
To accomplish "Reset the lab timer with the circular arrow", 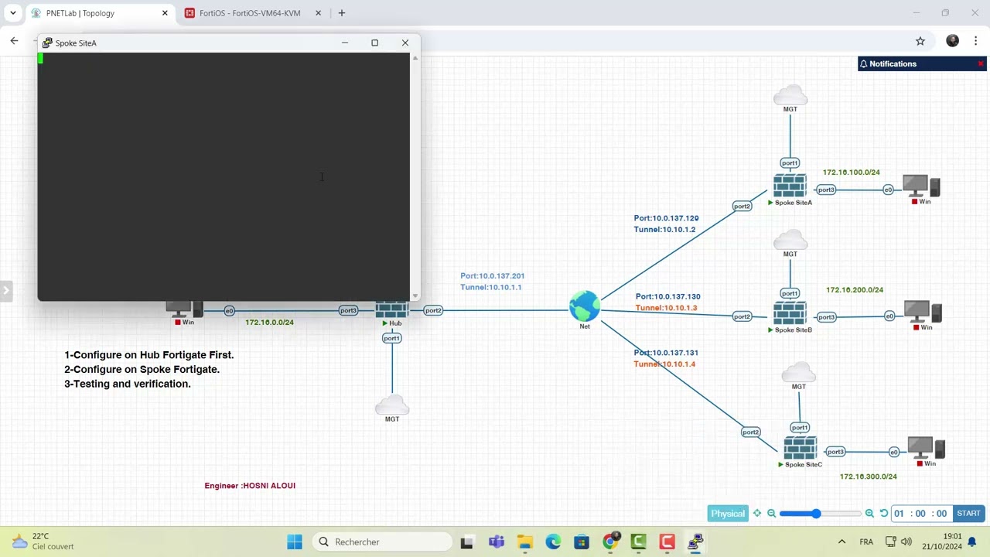I will point(883,514).
